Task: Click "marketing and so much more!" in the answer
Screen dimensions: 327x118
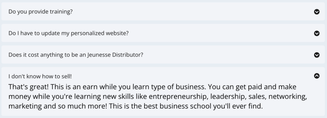Action: 57,106
